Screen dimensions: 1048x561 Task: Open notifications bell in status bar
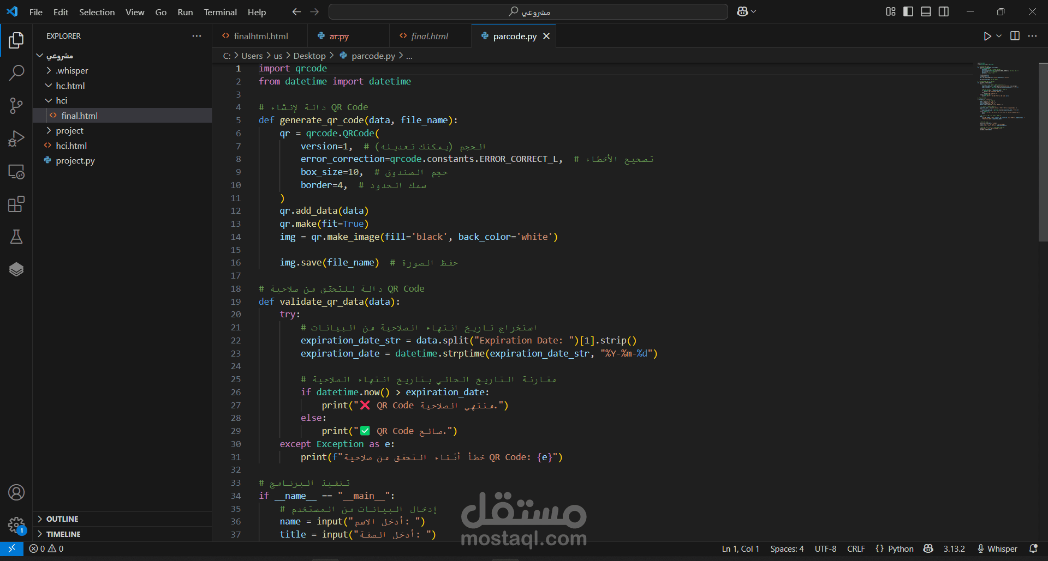(x=1033, y=549)
